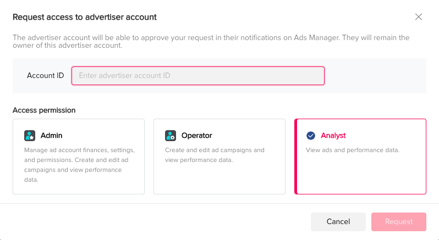Click the Admin description about finances
This screenshot has height=240, width=439.
pos(80,165)
